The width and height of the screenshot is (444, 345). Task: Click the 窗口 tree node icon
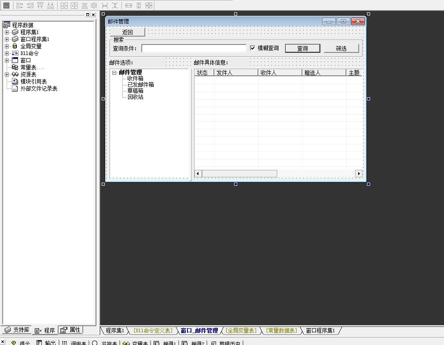(x=15, y=60)
